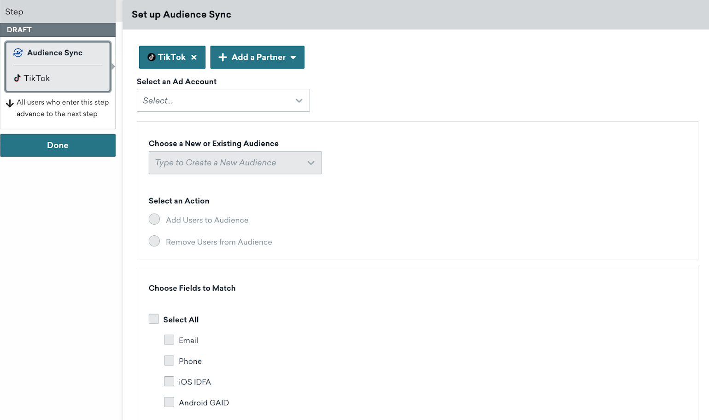The width and height of the screenshot is (709, 420).
Task: Click the TikTok partner button
Action: 172,57
